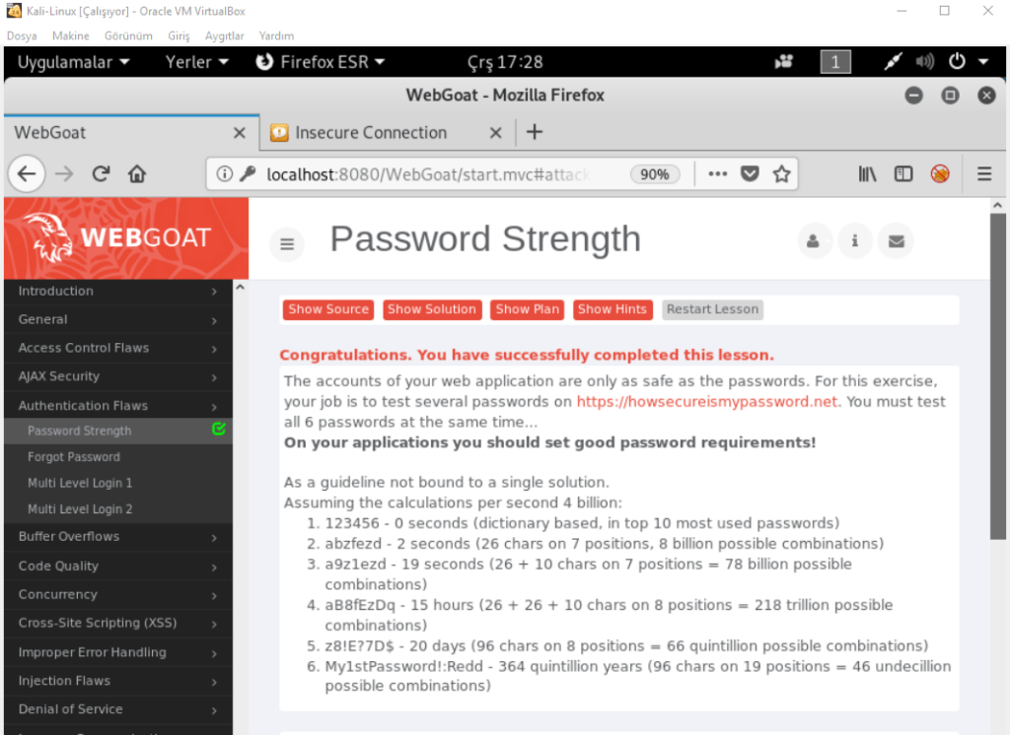Click the 90% zoom level indicator
1010x735 pixels.
[654, 174]
